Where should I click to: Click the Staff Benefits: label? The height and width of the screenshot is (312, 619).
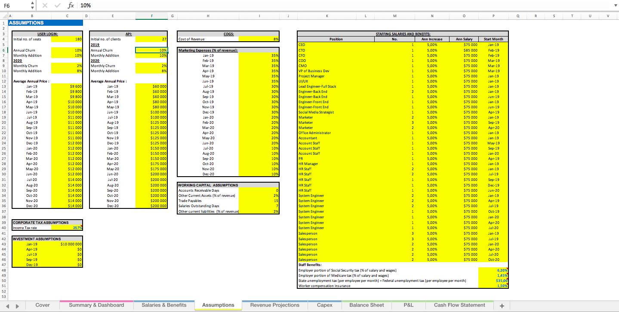[x=310, y=265]
